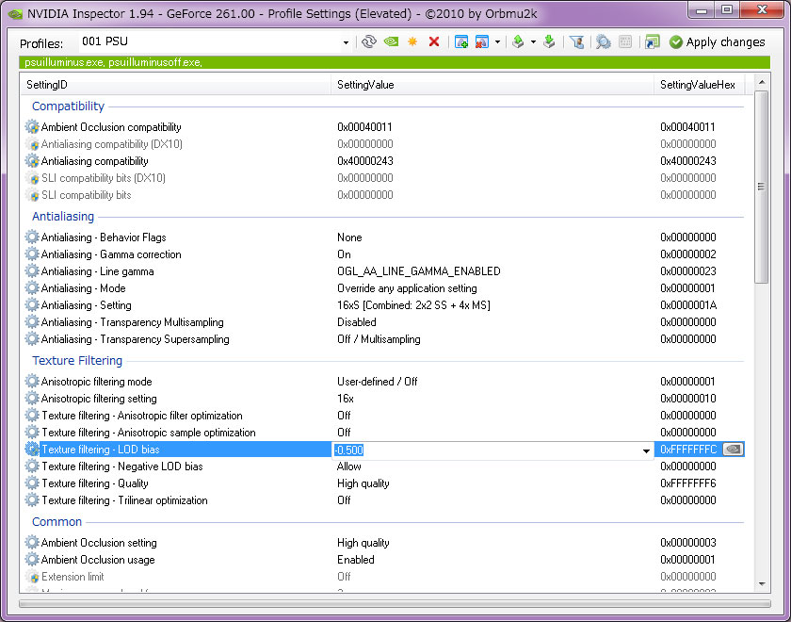This screenshot has height=622, width=791.
Task: Click the greyed-out grid icon in toolbar
Action: click(x=625, y=41)
